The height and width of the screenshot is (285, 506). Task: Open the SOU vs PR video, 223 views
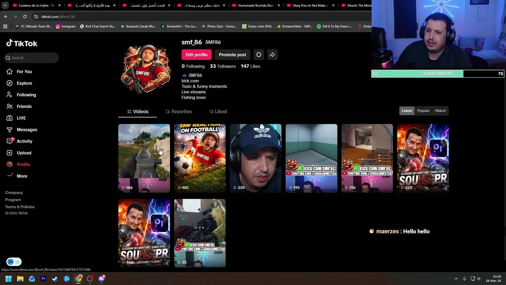click(423, 158)
